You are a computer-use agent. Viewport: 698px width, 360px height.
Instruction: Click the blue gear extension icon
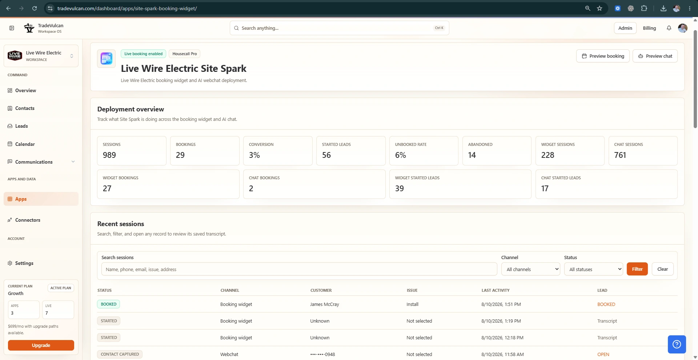[x=618, y=8]
